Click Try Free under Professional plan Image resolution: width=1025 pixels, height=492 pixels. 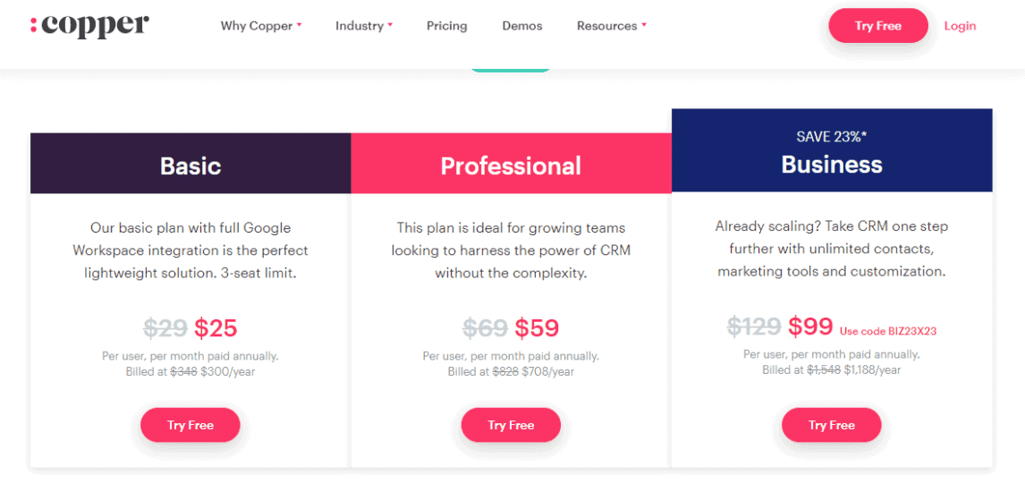[x=511, y=425]
